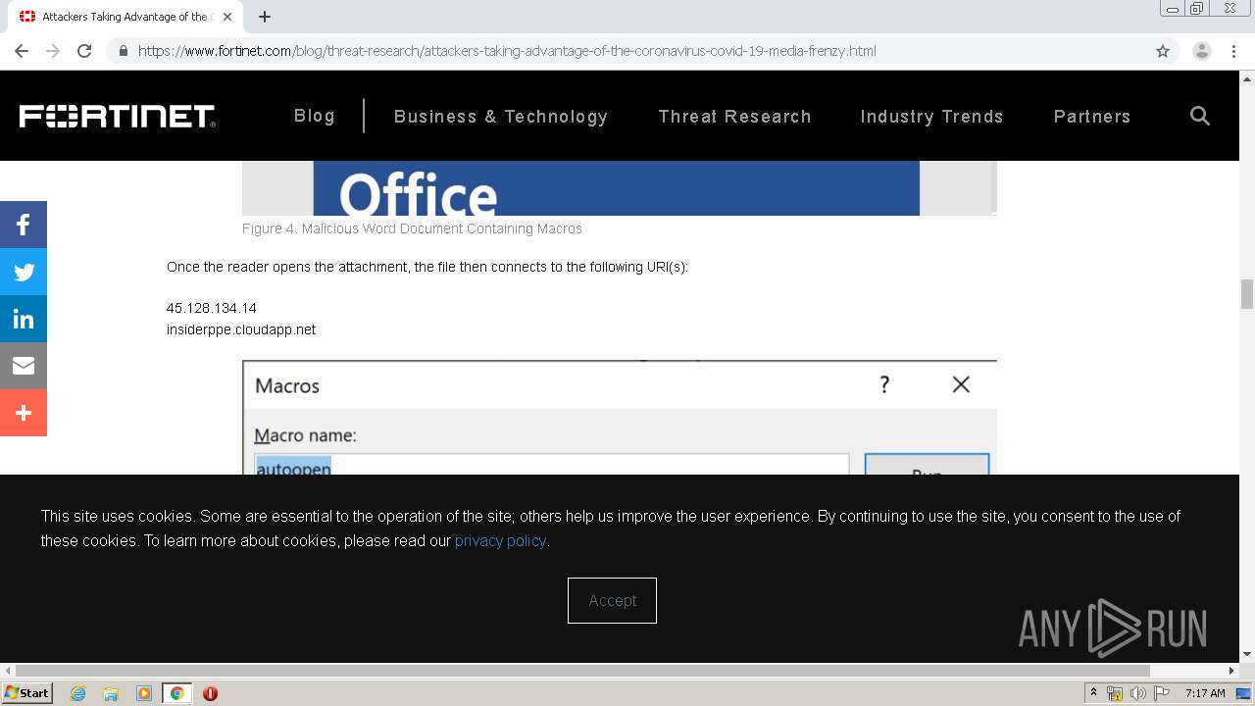Screen dimensions: 1255x706
Task: Click Figure 4 caption text
Action: click(x=412, y=228)
